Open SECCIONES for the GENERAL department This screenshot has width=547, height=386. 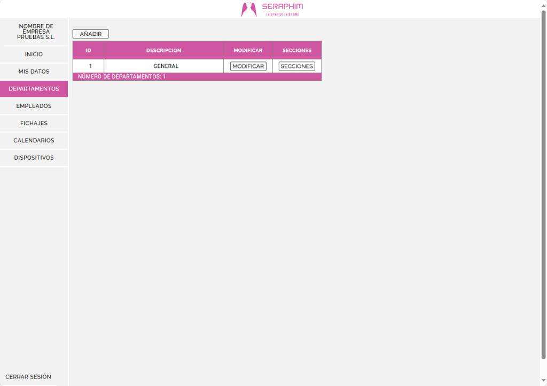tap(296, 66)
